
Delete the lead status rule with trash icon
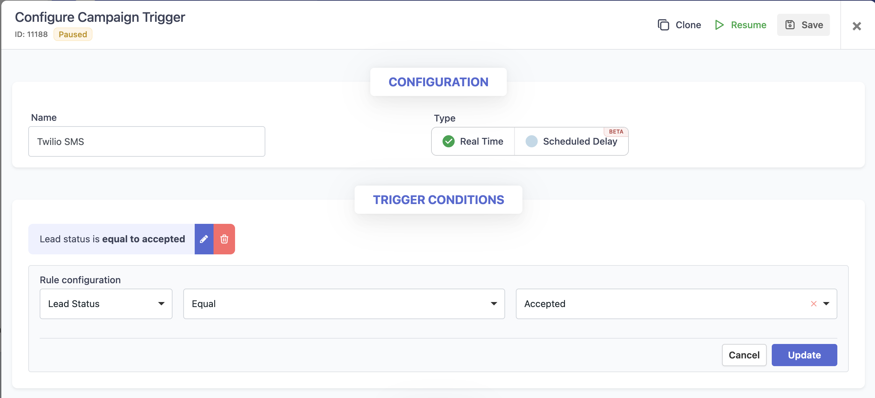coord(224,239)
